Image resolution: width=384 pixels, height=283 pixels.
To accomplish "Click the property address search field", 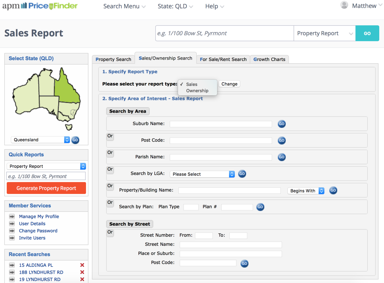I will (x=224, y=33).
